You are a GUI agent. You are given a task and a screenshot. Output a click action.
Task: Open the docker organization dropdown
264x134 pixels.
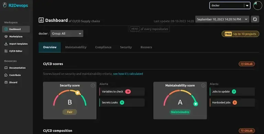click(230, 5)
